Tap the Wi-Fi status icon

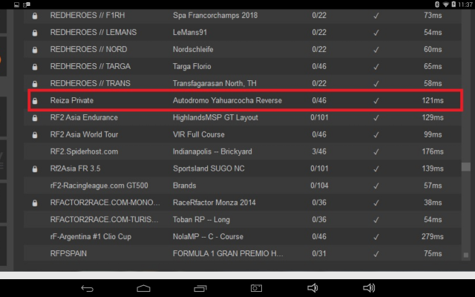click(445, 4)
